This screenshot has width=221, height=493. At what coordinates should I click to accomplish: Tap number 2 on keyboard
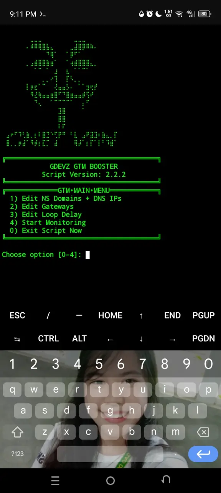point(34,364)
